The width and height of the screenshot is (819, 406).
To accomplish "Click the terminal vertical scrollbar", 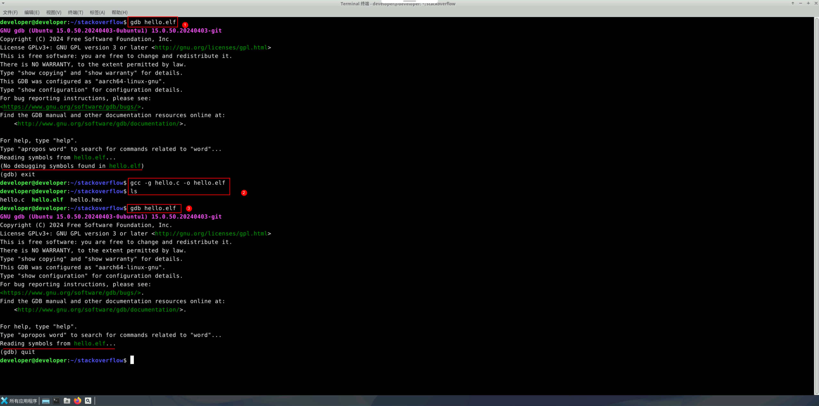I will (816, 205).
